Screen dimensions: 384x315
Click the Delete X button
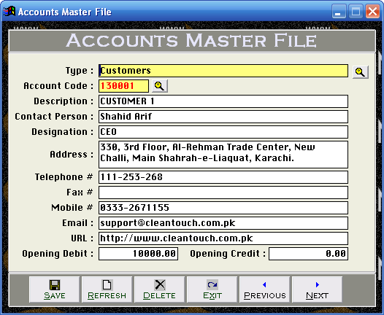[x=159, y=289]
